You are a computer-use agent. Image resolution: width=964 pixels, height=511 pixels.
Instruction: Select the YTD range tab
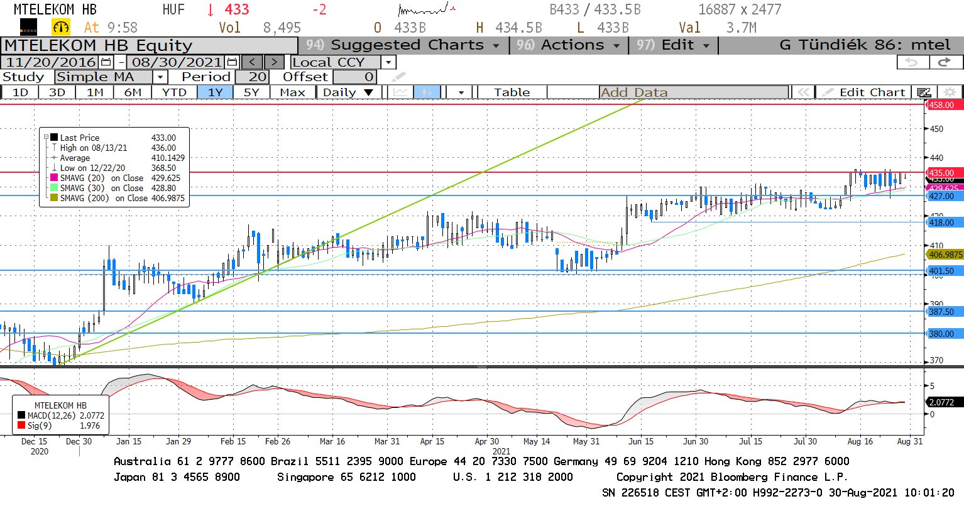(x=174, y=92)
